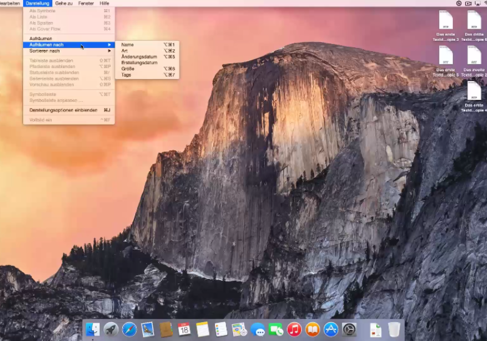This screenshot has width=487, height=341.
Task: Click the dimmed Als Liste entry
Action: 69,17
